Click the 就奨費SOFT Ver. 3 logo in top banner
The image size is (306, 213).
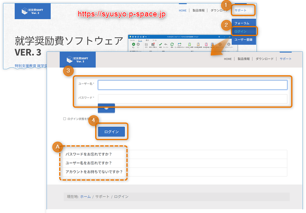(x=32, y=11)
